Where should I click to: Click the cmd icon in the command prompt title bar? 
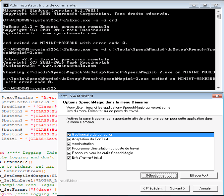point(6,5)
